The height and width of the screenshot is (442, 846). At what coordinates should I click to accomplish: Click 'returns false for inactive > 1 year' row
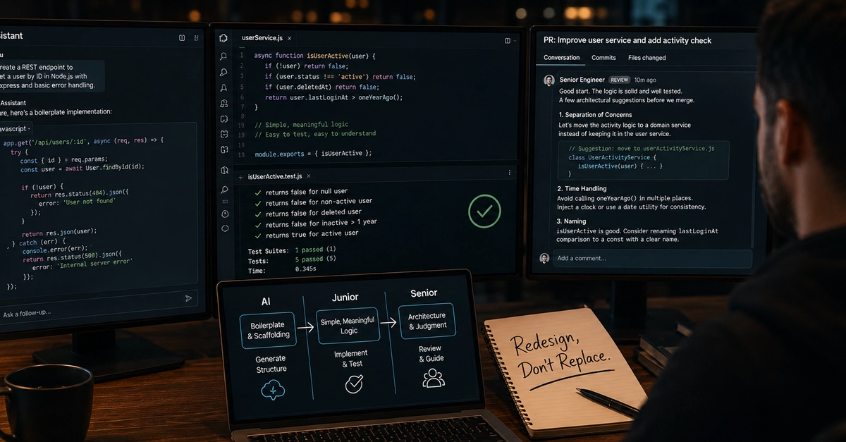coord(315,223)
